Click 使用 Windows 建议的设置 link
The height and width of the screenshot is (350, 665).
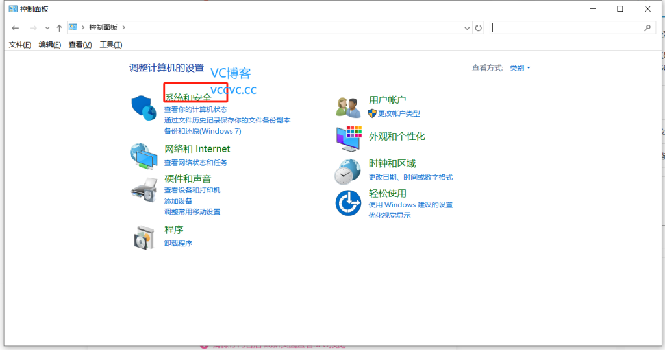(x=410, y=205)
